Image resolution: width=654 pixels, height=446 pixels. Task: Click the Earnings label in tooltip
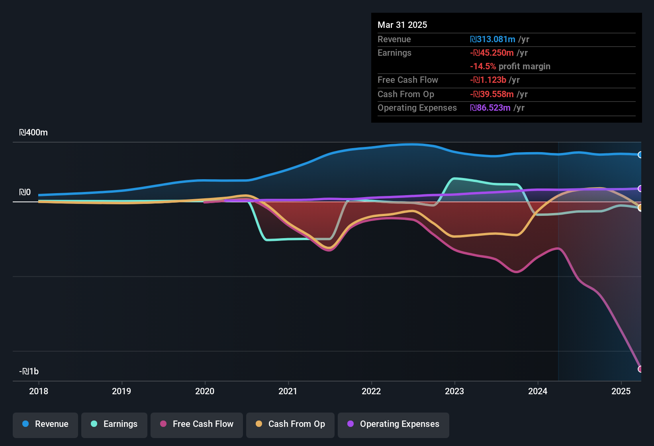click(x=394, y=53)
